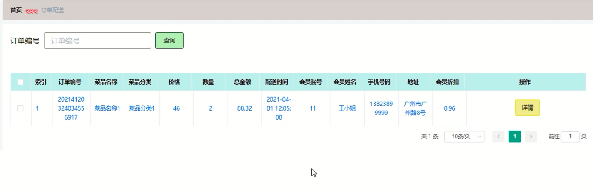Check the row 1 checkbox
The height and width of the screenshot is (190, 593).
point(21,108)
